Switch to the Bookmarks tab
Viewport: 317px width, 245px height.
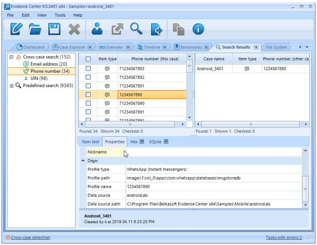click(188, 47)
